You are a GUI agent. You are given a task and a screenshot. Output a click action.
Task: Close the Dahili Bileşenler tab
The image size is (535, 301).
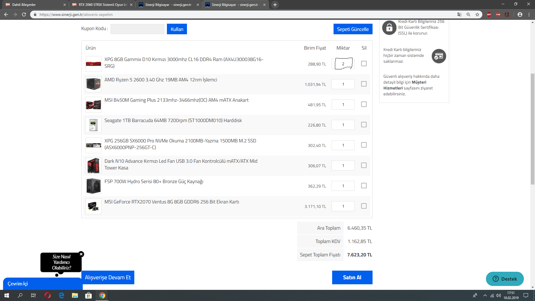[x=65, y=5]
